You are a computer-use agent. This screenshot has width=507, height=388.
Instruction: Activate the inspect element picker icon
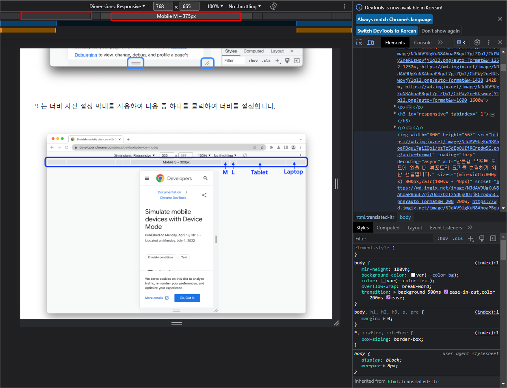tap(359, 42)
